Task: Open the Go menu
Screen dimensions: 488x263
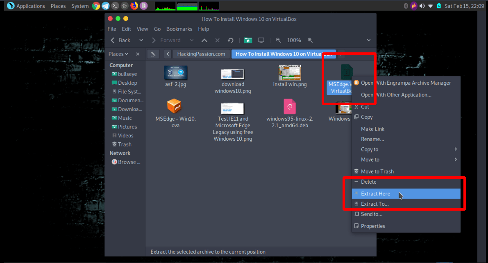Action: [157, 29]
